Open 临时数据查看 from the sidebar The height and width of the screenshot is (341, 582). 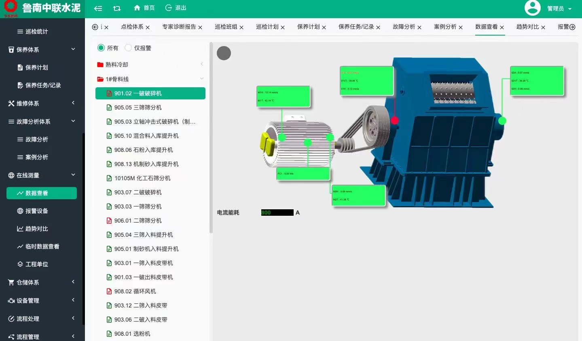tap(37, 246)
